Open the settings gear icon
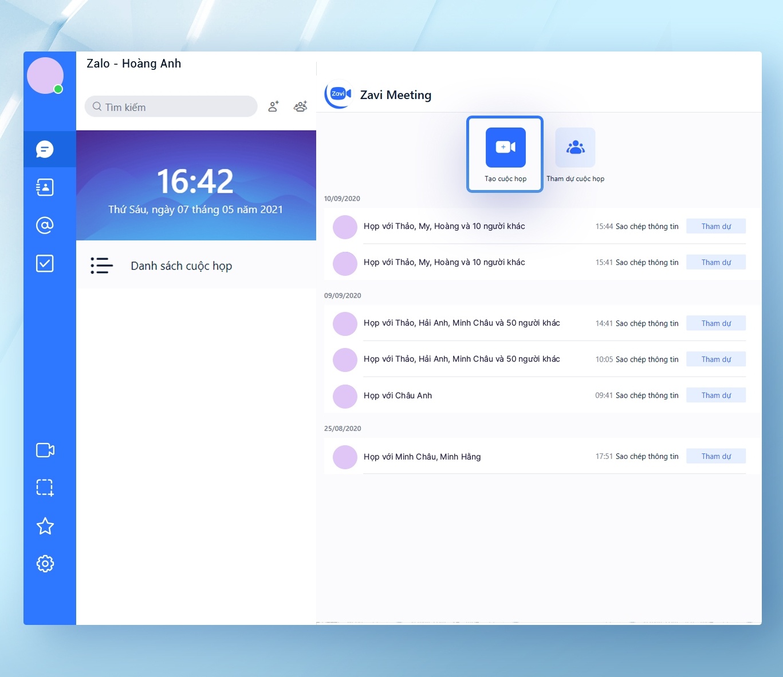The image size is (783, 677). point(45,564)
